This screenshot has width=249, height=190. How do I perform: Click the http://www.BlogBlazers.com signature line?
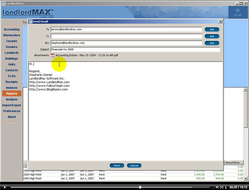click(x=48, y=90)
